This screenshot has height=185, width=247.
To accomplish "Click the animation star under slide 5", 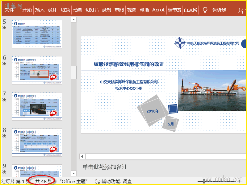I will click(x=4, y=28).
